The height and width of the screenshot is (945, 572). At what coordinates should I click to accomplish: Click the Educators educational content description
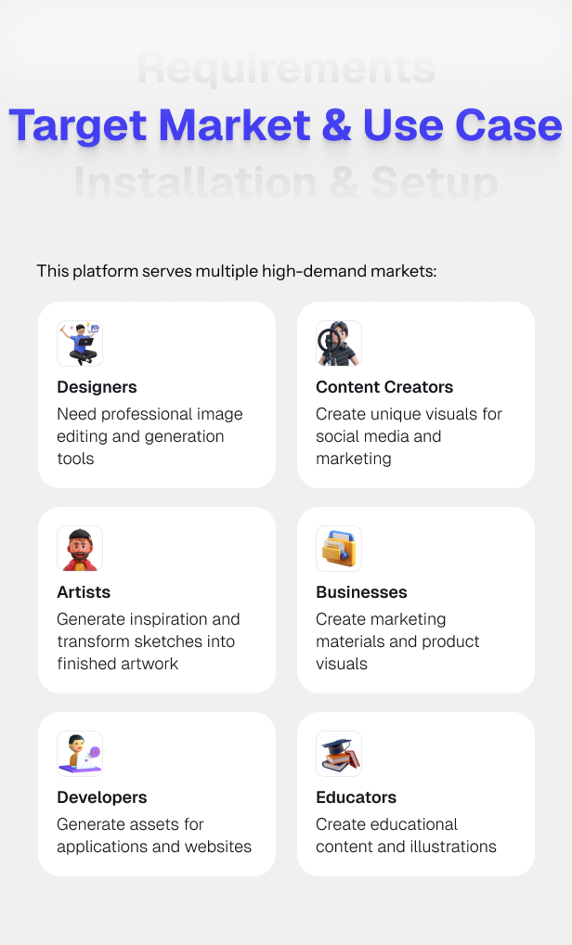coord(406,835)
